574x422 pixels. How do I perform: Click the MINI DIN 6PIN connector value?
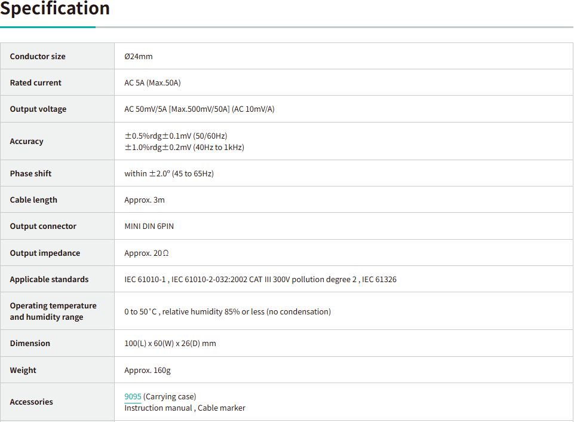coord(149,226)
